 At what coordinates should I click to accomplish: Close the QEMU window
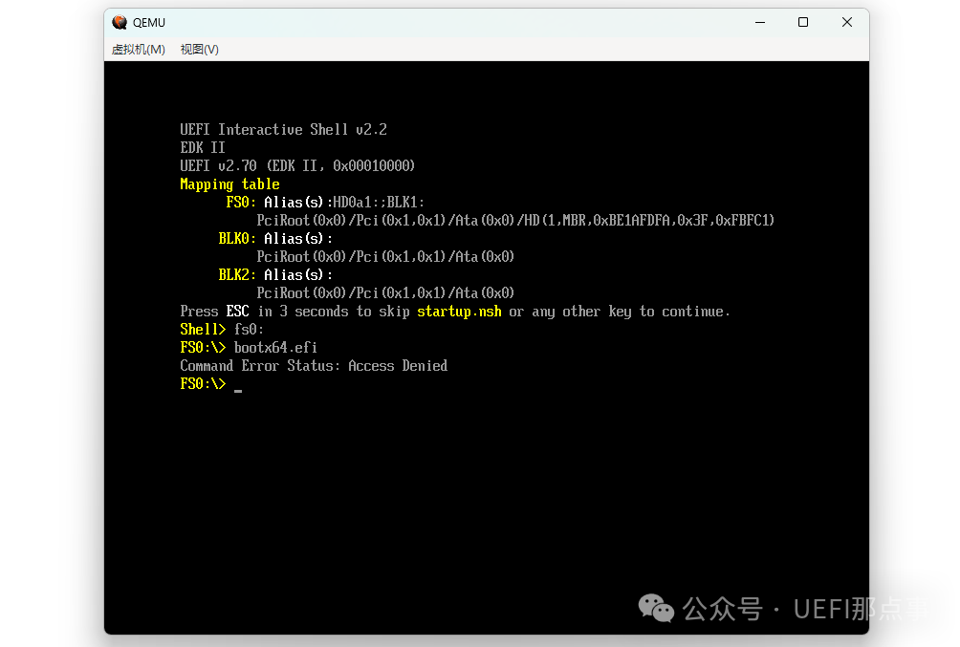[847, 23]
